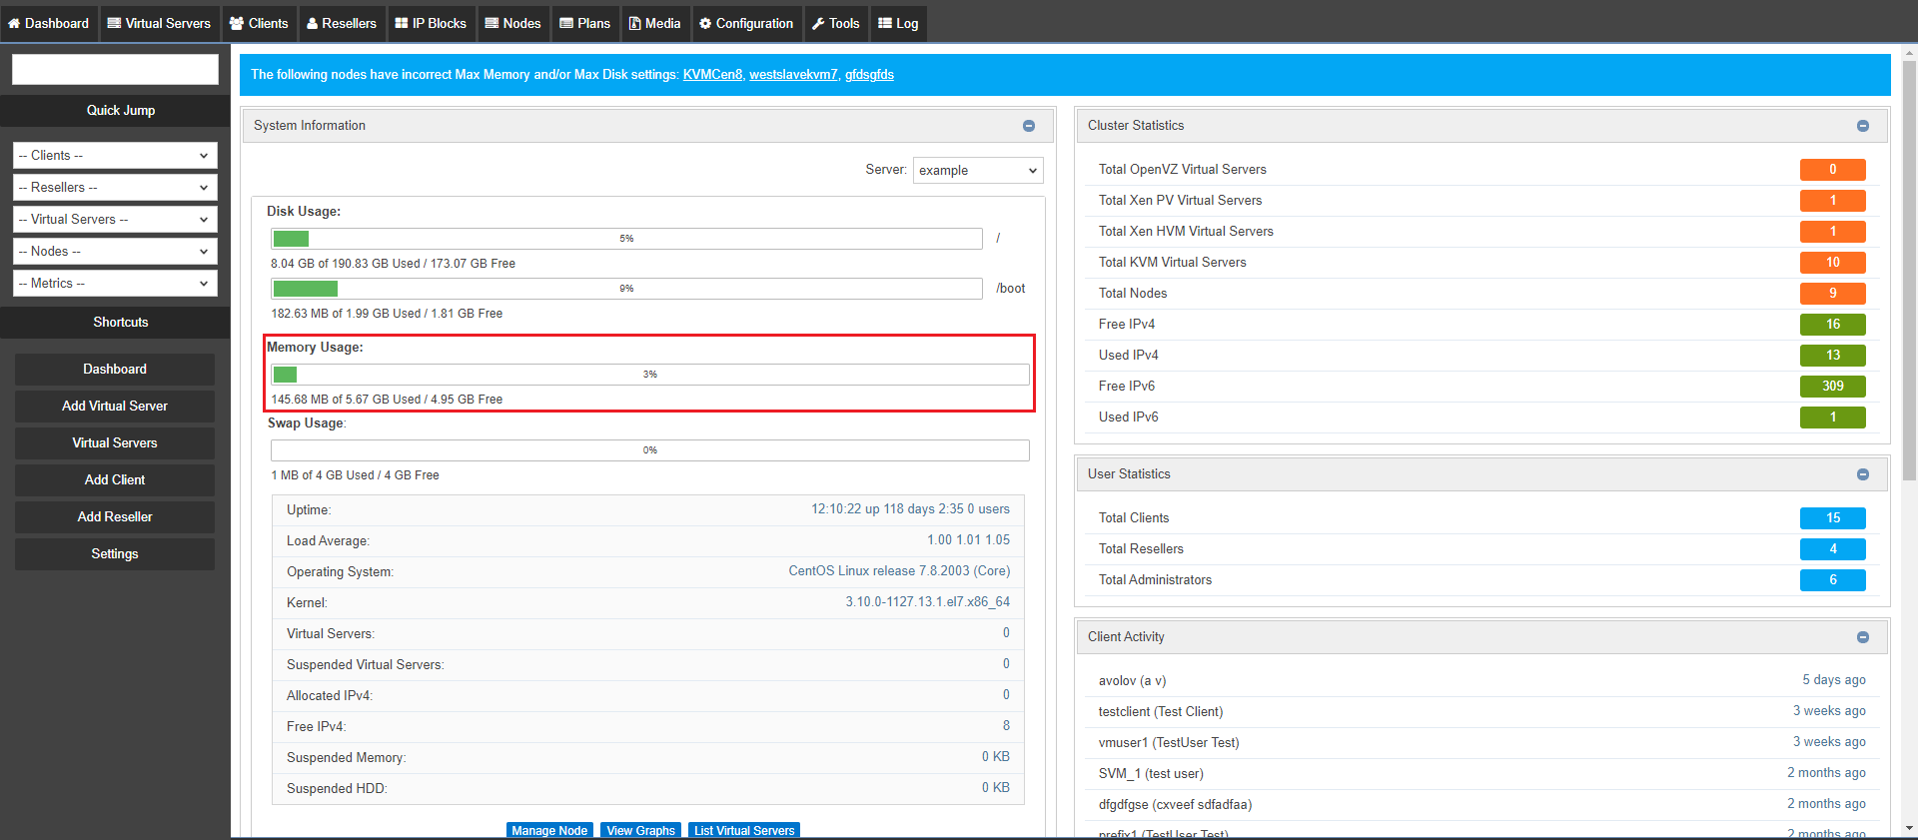
Task: Open the Configuration gear menu
Action: 746,23
